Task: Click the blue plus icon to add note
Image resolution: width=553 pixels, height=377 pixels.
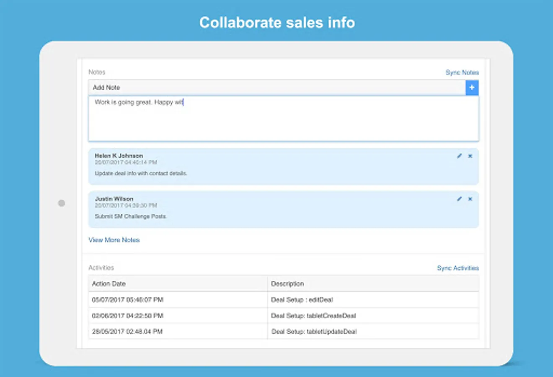Action: click(472, 88)
